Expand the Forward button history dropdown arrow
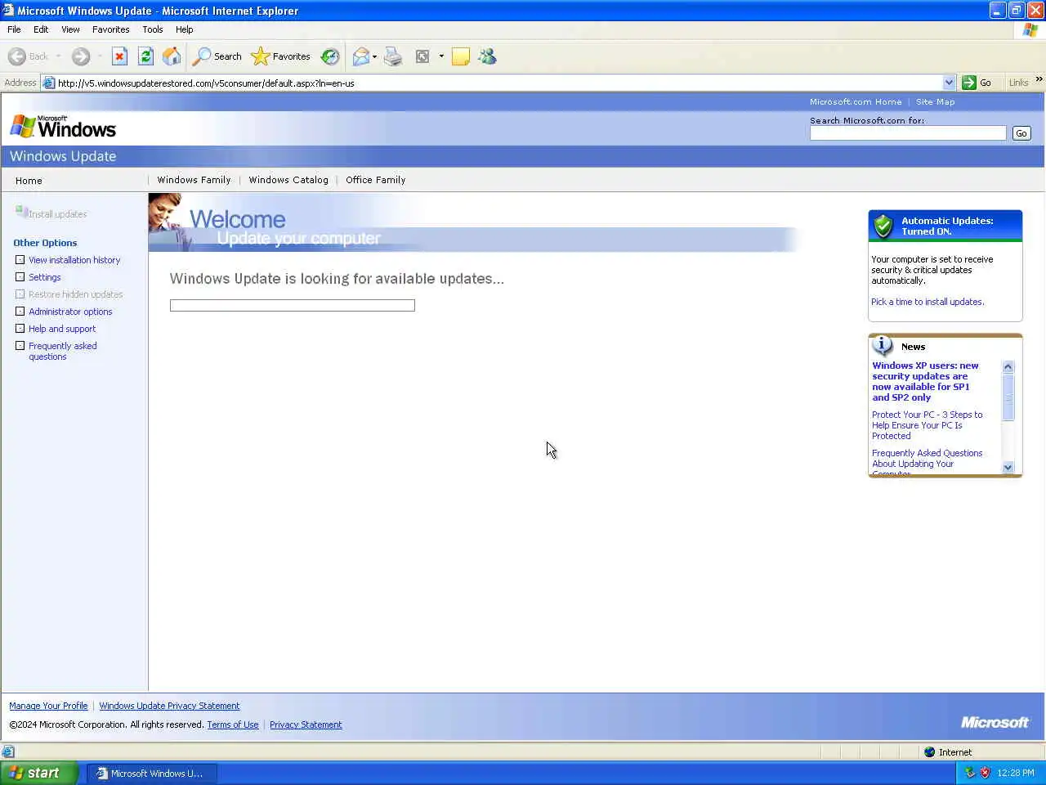This screenshot has width=1046, height=785. [x=100, y=56]
